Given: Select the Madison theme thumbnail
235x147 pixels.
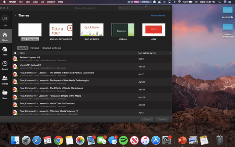Looking at the screenshot, I should tap(123, 30).
